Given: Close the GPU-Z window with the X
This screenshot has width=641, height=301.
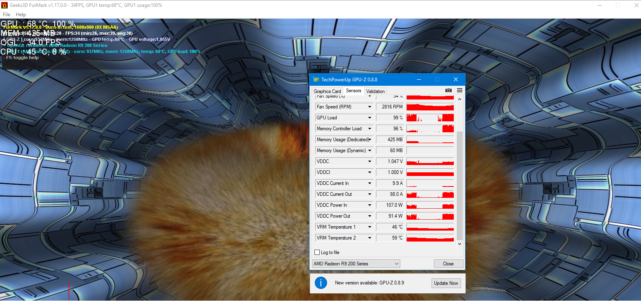Looking at the screenshot, I should tap(456, 79).
